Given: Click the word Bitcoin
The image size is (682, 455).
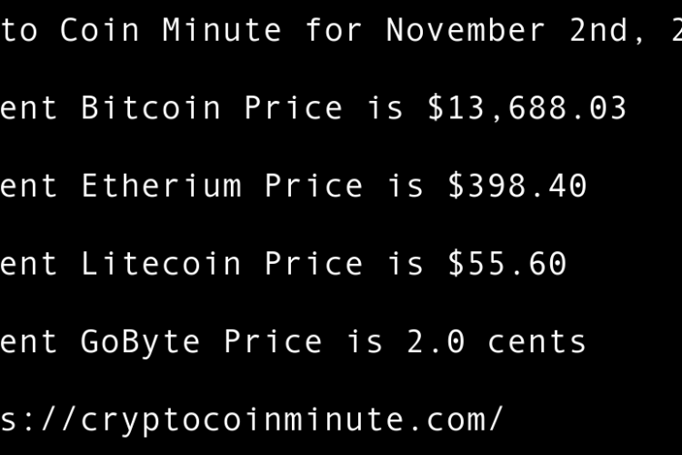Looking at the screenshot, I should click(x=151, y=108).
